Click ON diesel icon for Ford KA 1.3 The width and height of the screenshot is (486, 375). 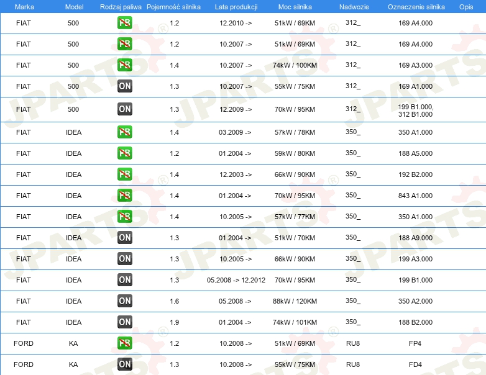click(124, 364)
